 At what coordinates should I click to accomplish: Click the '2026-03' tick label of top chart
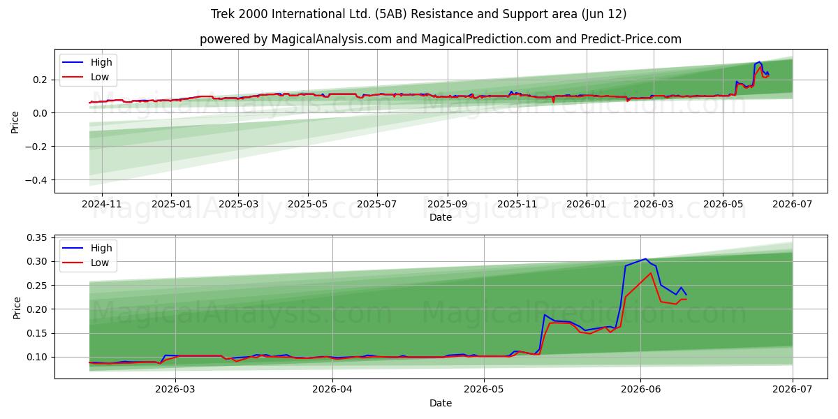pos(654,205)
